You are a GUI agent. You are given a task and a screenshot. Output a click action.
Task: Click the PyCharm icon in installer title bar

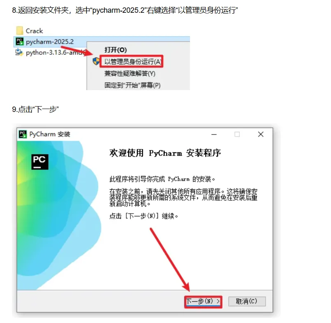pos(23,135)
